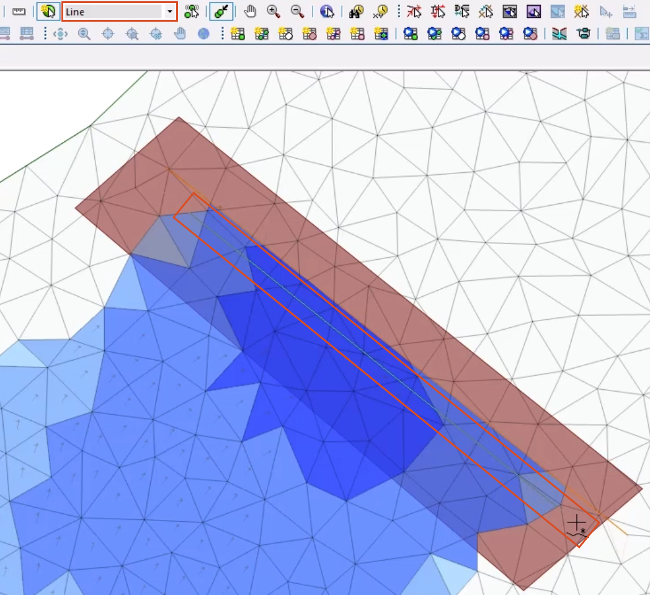Open results grid with white octagon
The height and width of the screenshot is (595, 650).
click(458, 33)
